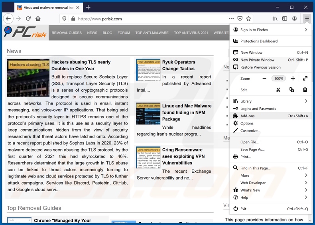Click the Cut scissors icon
315x225 pixels.
tap(278, 90)
